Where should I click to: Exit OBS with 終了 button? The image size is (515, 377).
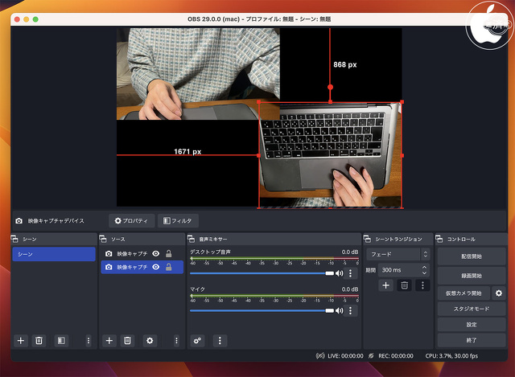472,340
